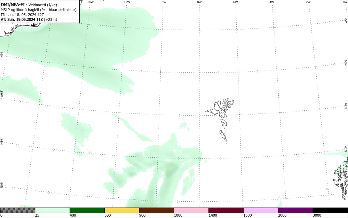348x218 pixels.
Task: Click the legend value "1400"
Action: pyautogui.click(x=213, y=215)
